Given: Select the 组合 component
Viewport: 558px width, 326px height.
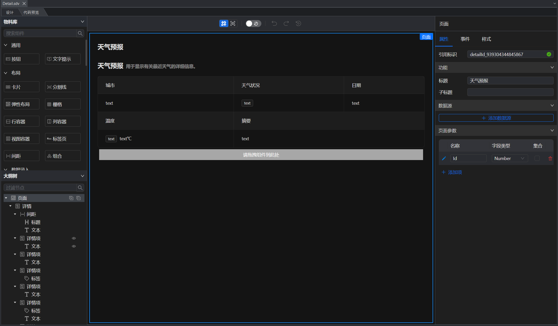Looking at the screenshot, I should coord(63,156).
